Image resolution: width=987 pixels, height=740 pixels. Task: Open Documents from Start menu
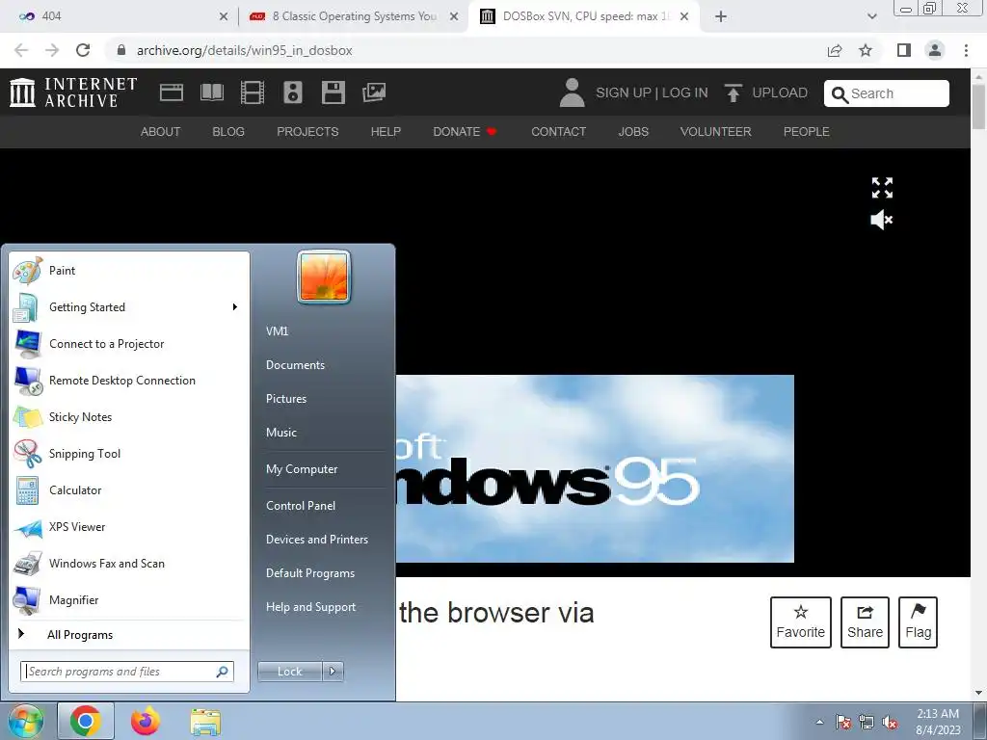click(x=295, y=365)
